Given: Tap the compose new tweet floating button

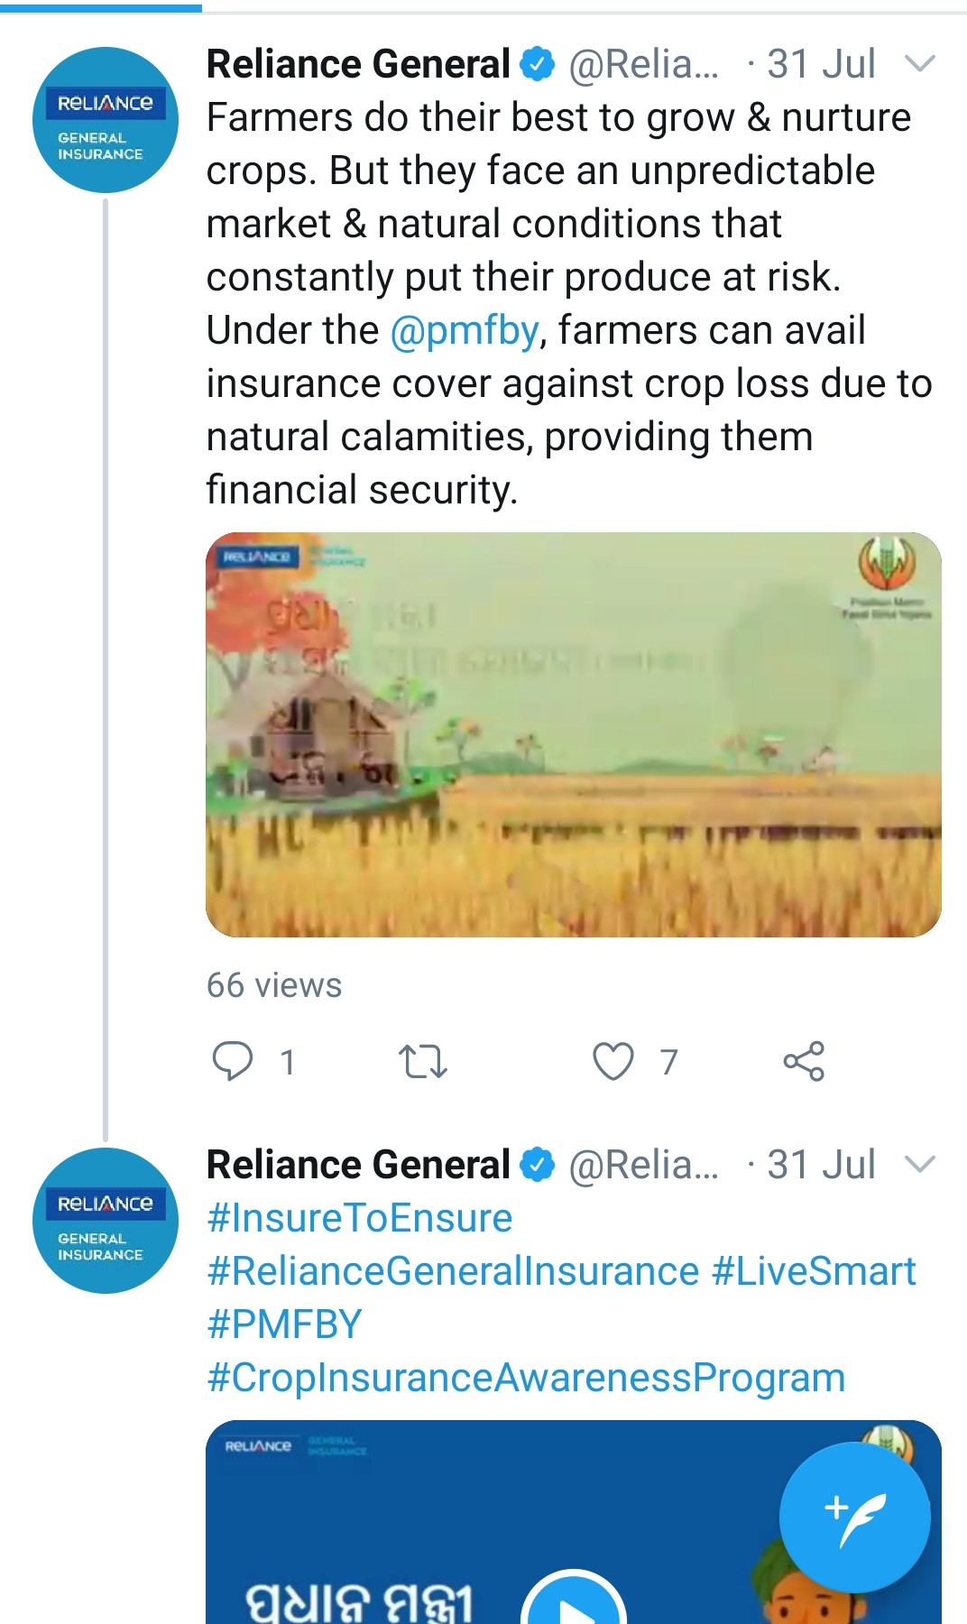Looking at the screenshot, I should click(854, 1518).
